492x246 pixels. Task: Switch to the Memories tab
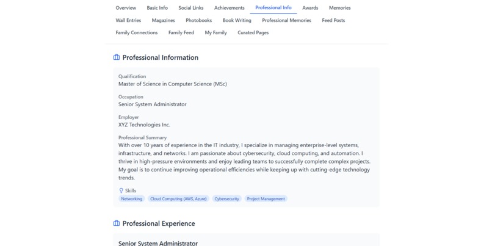pos(340,8)
